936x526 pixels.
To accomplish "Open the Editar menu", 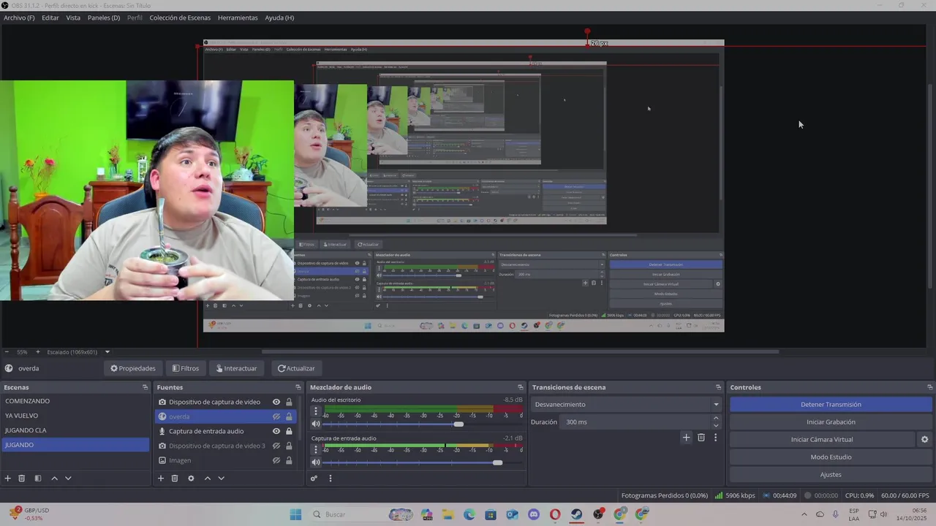I will pyautogui.click(x=50, y=18).
